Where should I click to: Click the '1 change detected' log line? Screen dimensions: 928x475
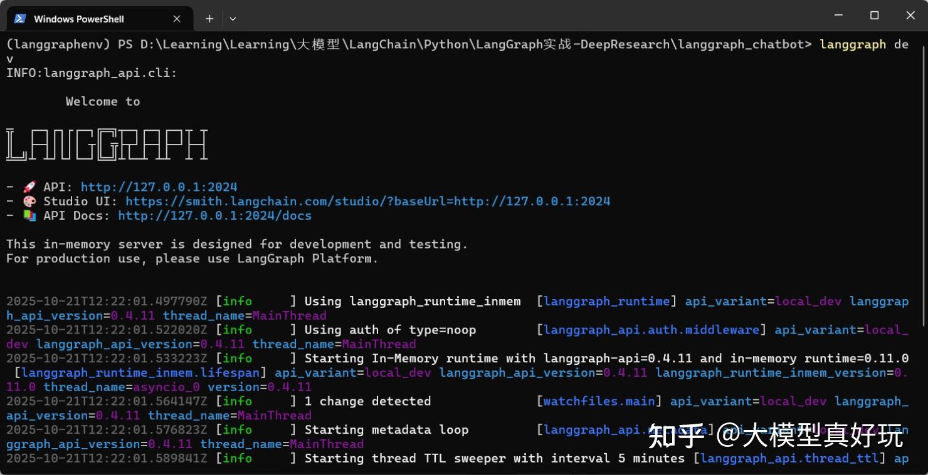point(367,401)
